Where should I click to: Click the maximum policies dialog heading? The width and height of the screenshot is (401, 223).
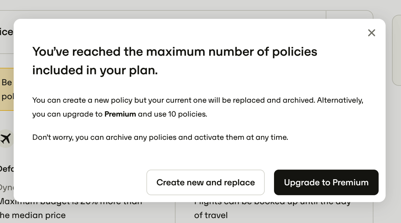pyautogui.click(x=175, y=61)
